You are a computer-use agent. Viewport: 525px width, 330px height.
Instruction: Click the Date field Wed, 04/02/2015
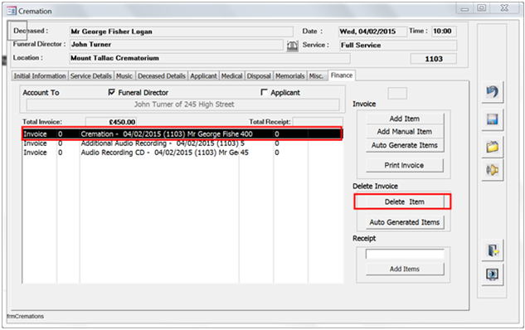(x=372, y=32)
